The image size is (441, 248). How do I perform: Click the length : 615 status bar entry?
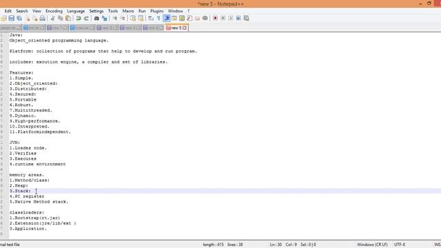point(213,245)
